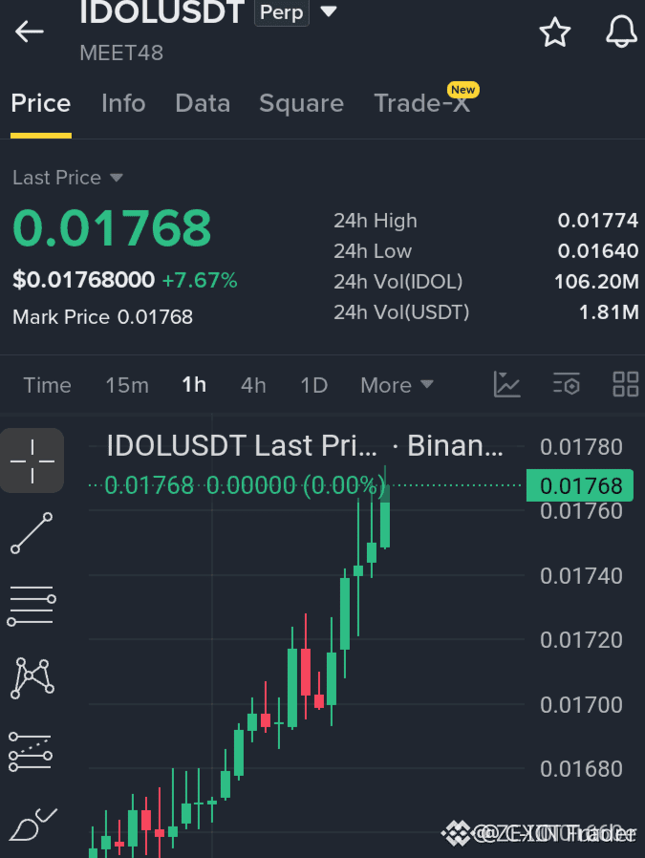Click the 24h Vol(USDT) value 1.81M
This screenshot has height=858, width=645.
tap(609, 312)
